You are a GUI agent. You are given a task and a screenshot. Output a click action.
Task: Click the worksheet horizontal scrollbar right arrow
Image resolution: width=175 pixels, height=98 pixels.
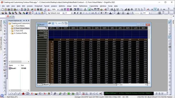click(146, 85)
